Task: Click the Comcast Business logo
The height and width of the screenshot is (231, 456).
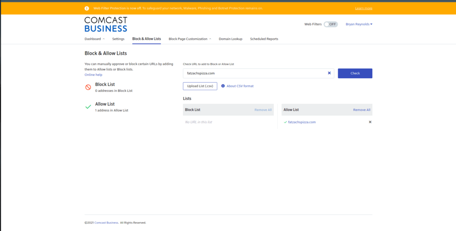Action: pyautogui.click(x=106, y=24)
